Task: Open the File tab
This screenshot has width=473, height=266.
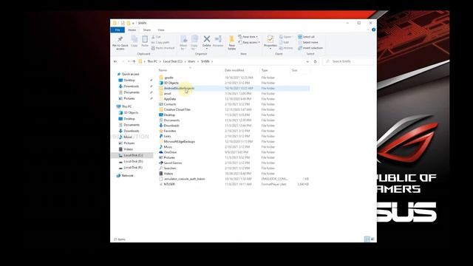Action: point(118,30)
